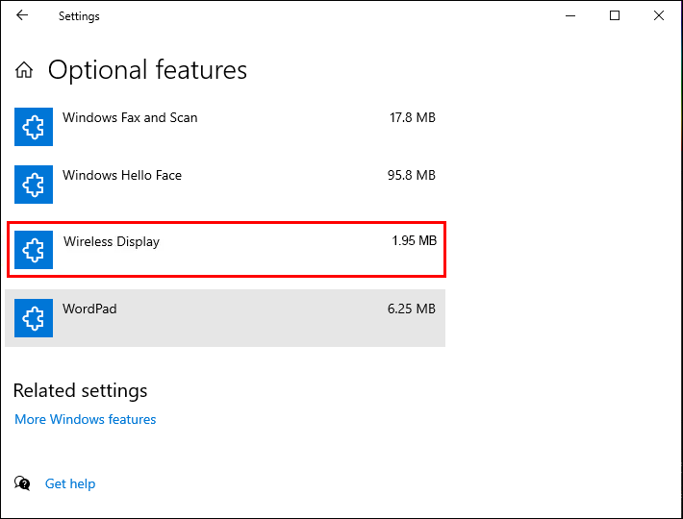Click the Wireless Display feature icon
This screenshot has height=519, width=683.
34,251
